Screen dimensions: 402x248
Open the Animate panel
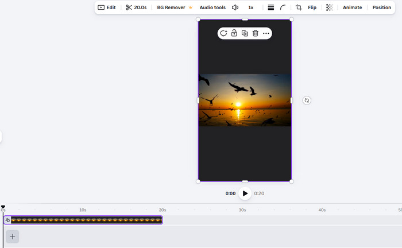352,7
